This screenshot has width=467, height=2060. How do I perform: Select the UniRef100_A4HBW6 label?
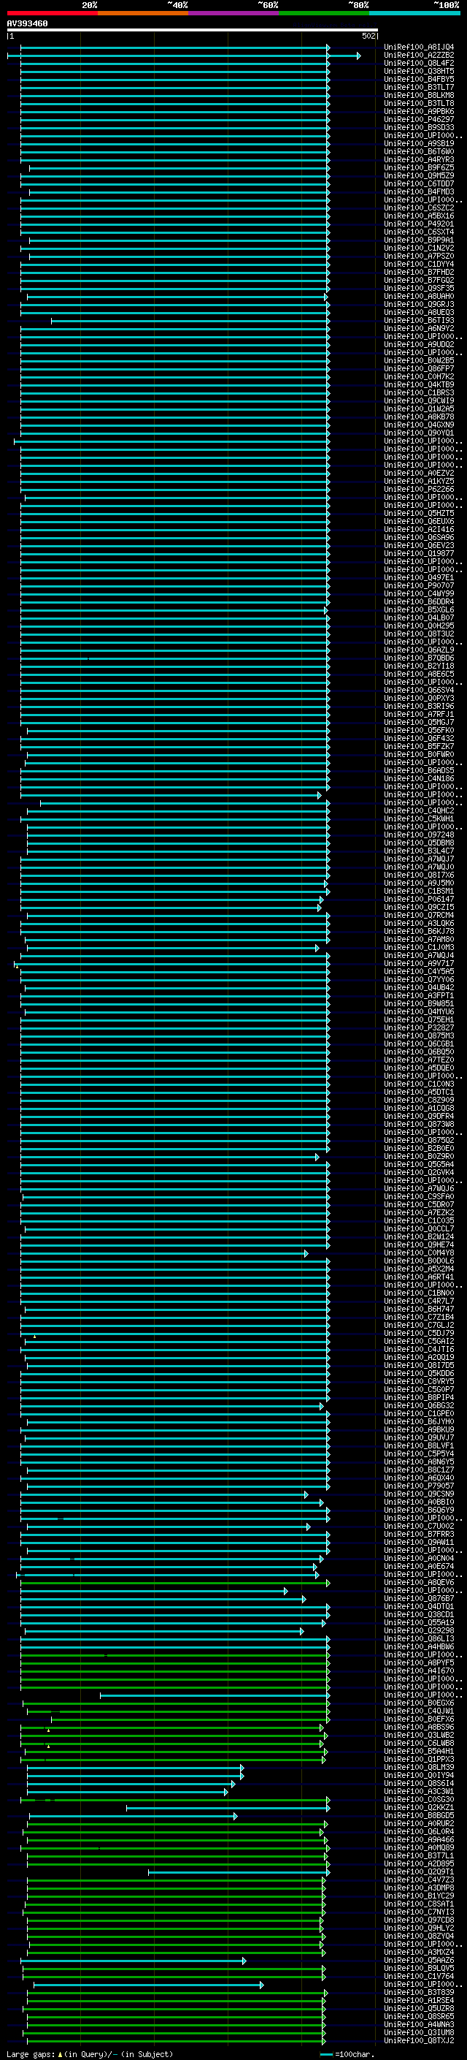419,1646
